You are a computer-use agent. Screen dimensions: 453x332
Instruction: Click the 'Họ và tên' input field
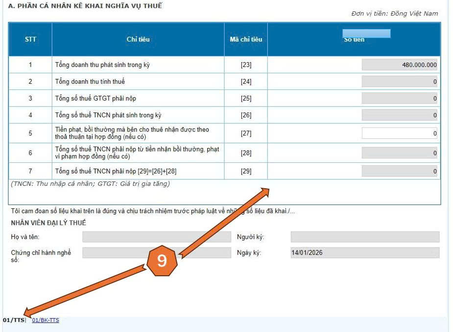[156, 237]
